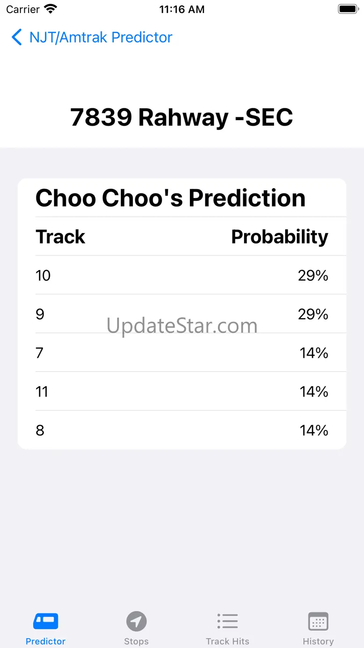
Task: Go back to NJT/Amtrak Predictor
Action: click(101, 37)
